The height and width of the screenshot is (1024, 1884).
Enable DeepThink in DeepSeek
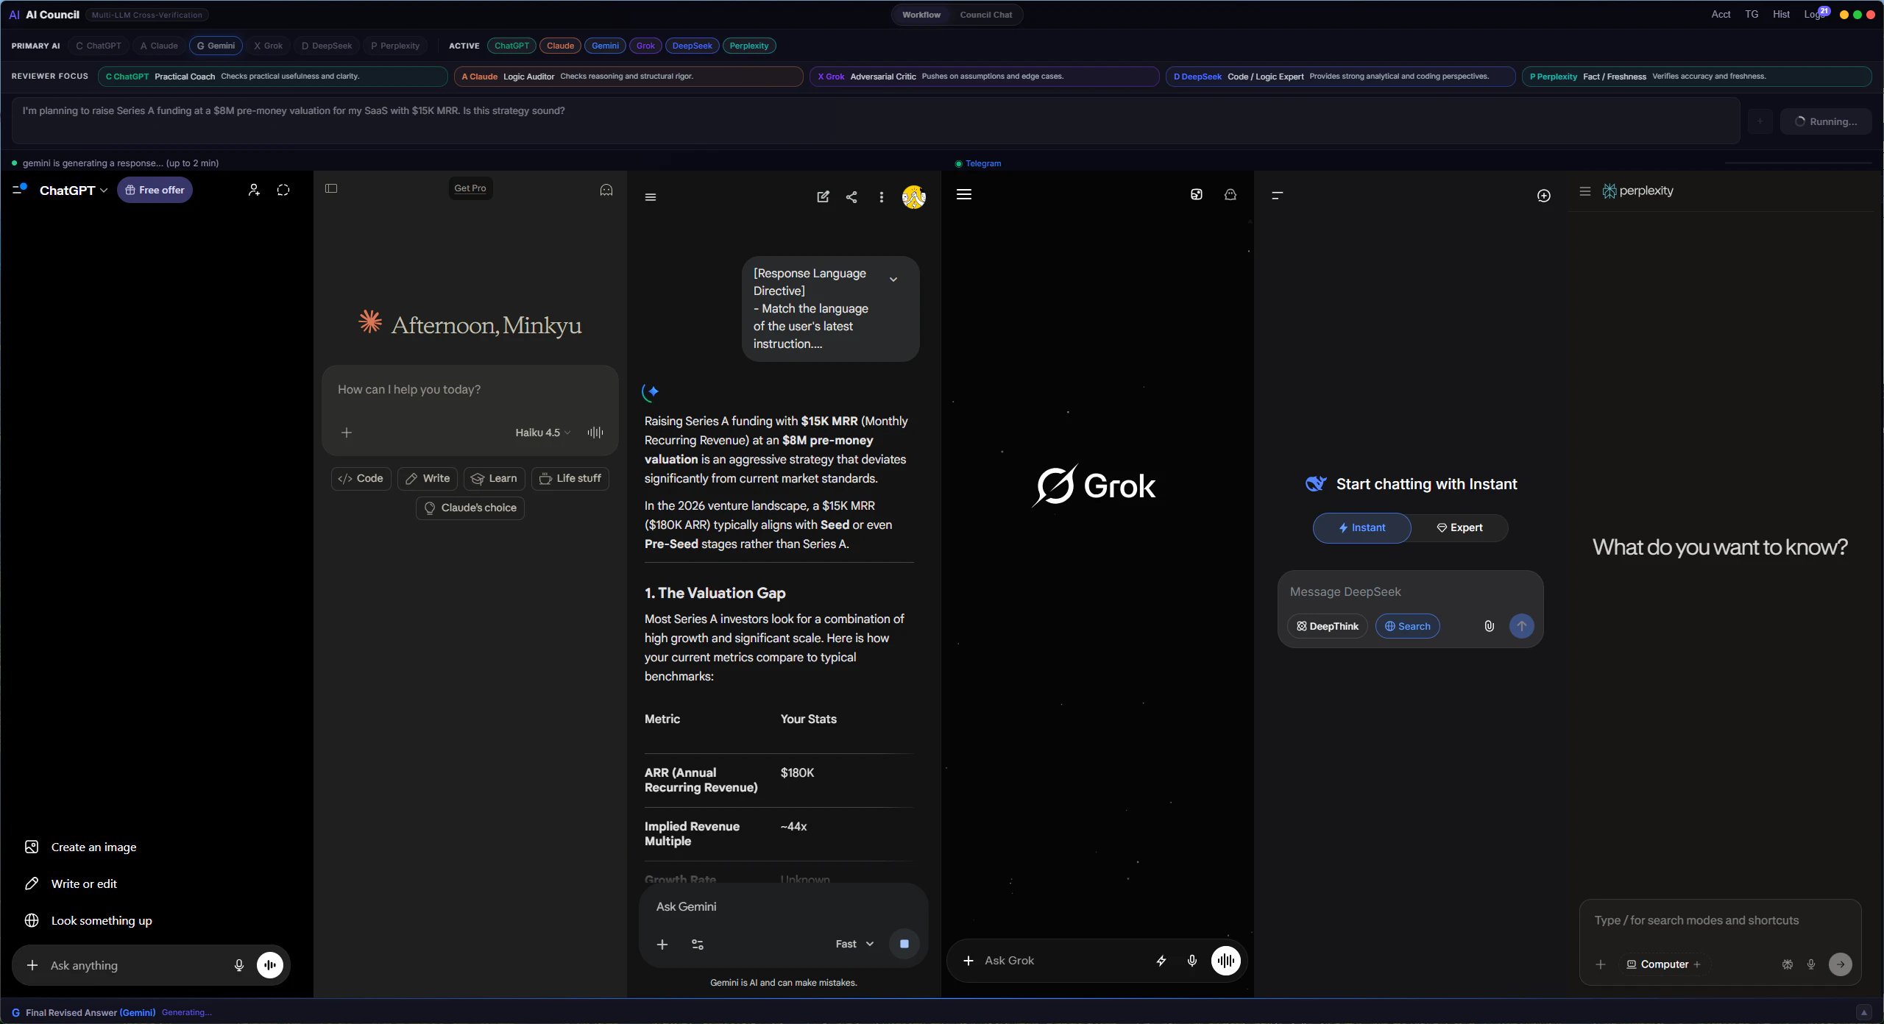[1328, 626]
